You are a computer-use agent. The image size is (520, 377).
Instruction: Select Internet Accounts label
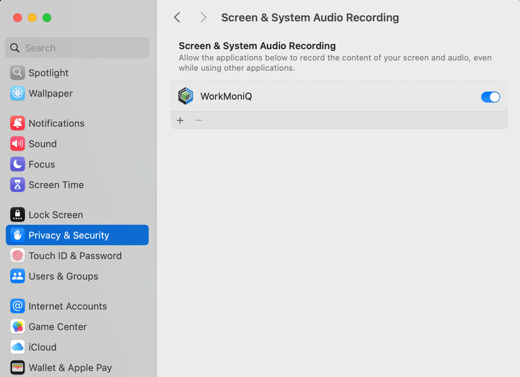[x=68, y=306]
